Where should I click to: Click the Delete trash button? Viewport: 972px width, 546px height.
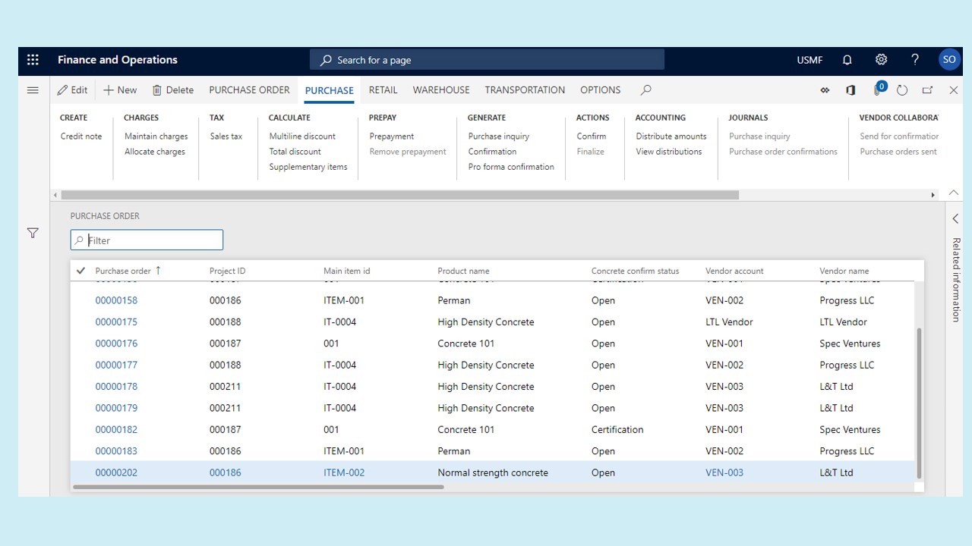[x=173, y=90]
